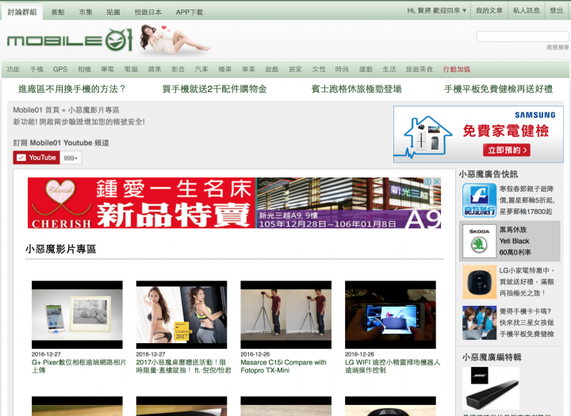
Task: Open the 旅遊美食 category menu
Action: (x=420, y=69)
